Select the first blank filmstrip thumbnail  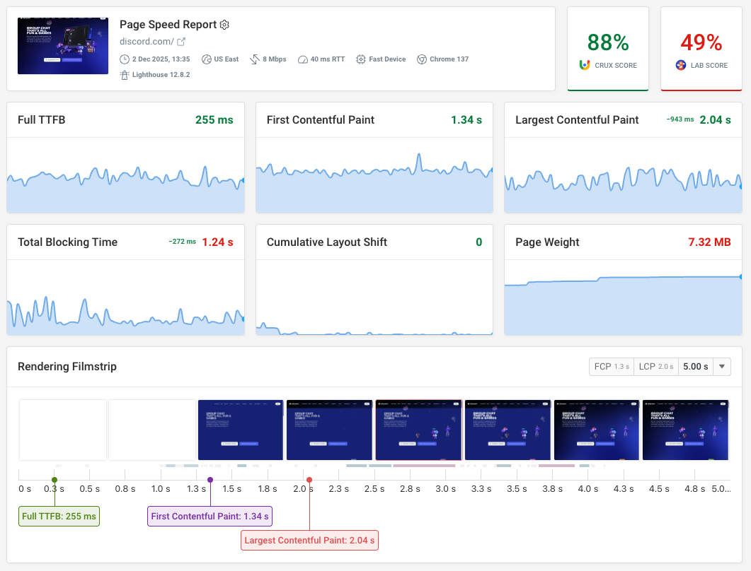[x=62, y=429]
